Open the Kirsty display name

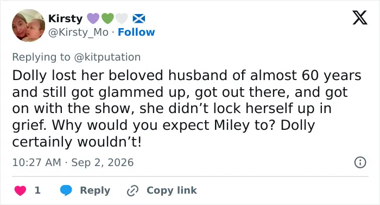click(66, 18)
